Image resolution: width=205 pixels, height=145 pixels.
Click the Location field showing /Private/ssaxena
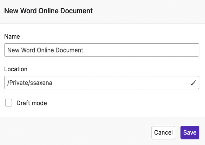point(102,82)
